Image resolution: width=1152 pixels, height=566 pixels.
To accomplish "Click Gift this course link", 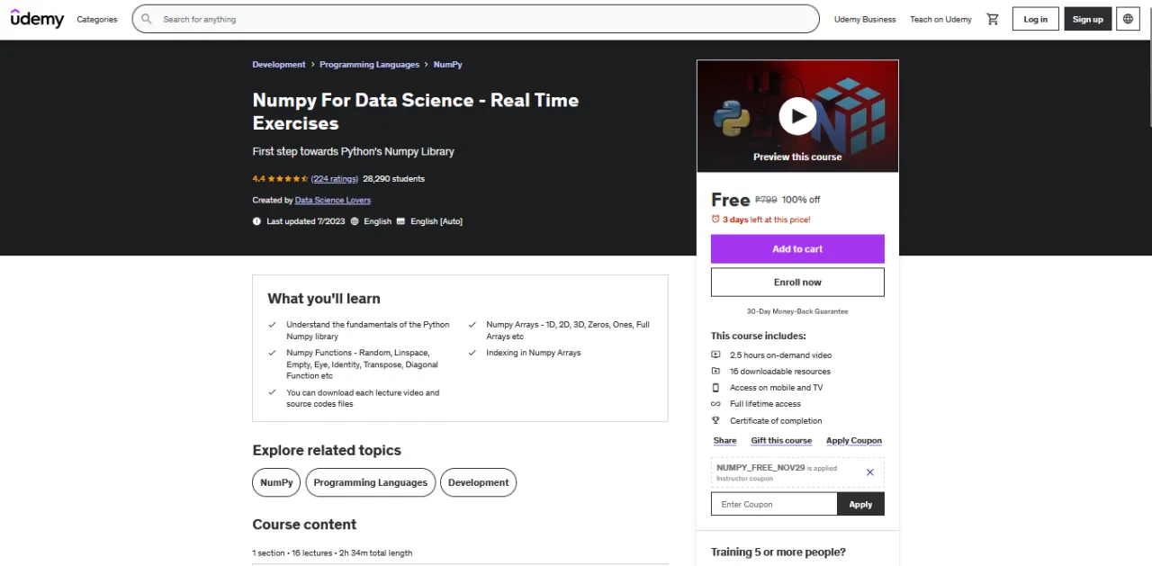I will [781, 441].
